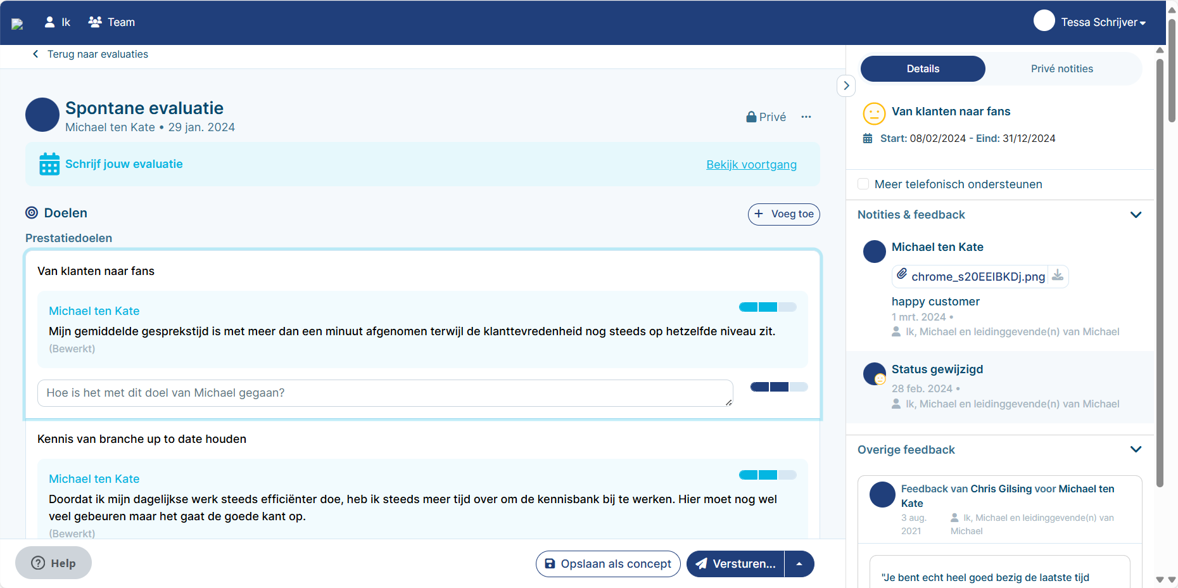Click the Privé lock icon
Image resolution: width=1178 pixels, height=588 pixels.
pos(751,117)
